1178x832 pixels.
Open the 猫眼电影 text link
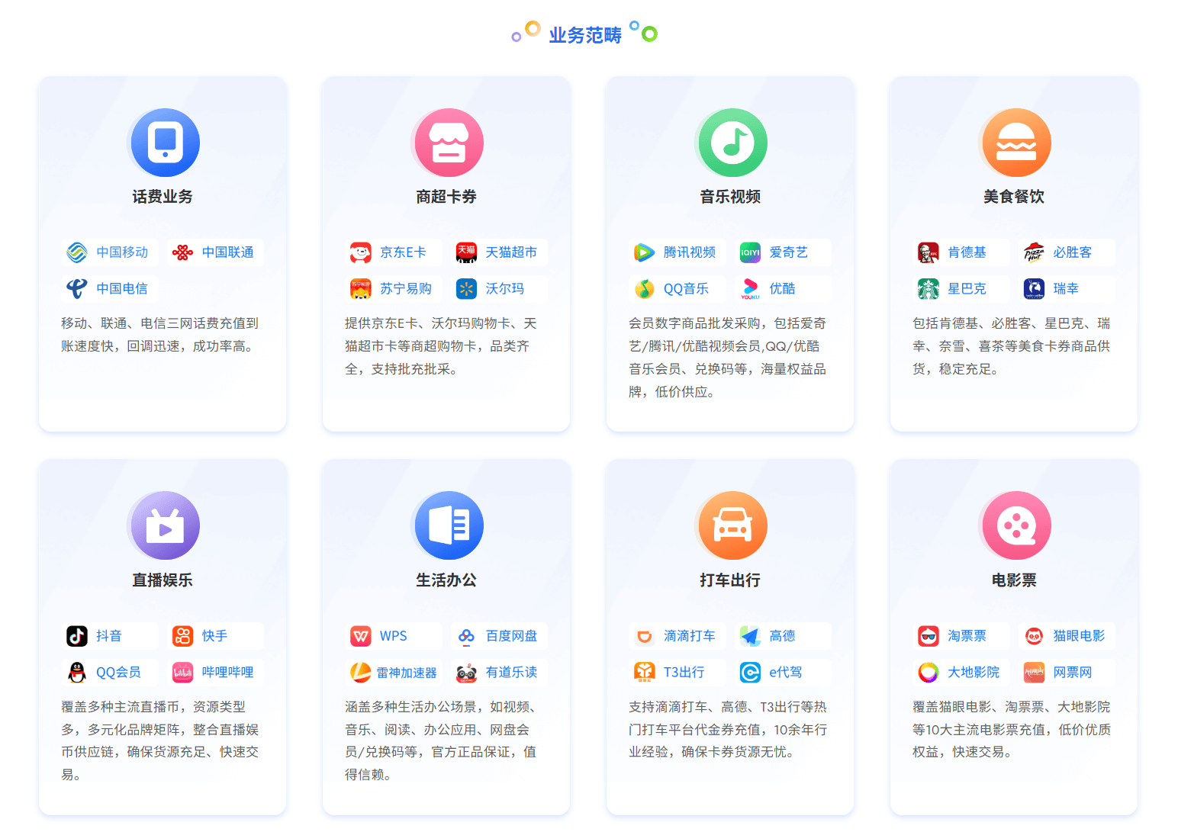pos(1079,636)
